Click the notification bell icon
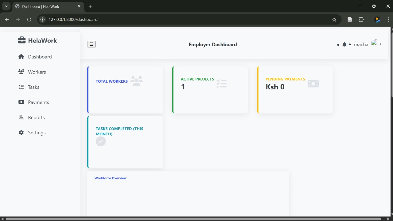Screen dimensions: 393x221 344,45
